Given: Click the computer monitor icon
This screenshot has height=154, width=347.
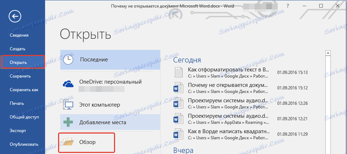Looking at the screenshot, I should pyautogui.click(x=69, y=105).
